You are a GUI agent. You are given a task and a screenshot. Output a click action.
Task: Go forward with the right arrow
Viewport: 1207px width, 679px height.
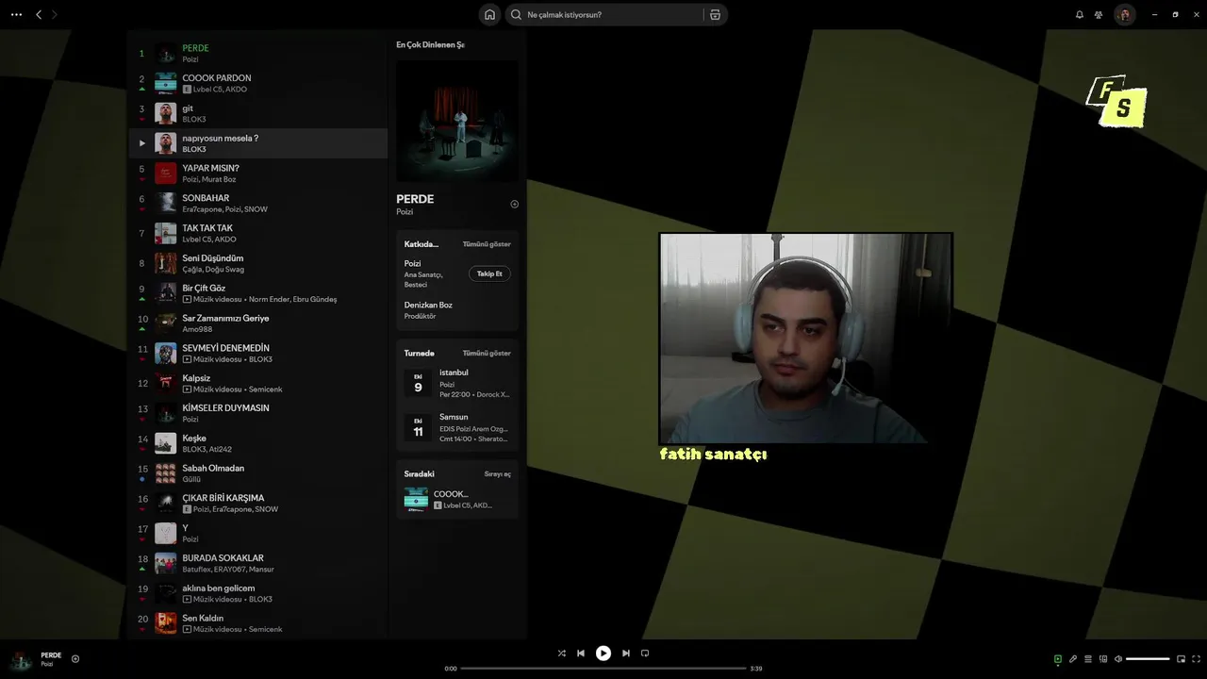click(x=55, y=14)
